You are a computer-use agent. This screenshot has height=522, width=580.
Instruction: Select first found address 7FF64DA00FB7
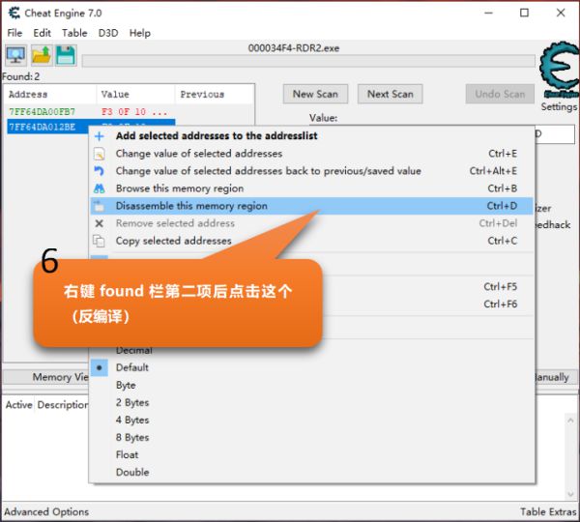point(42,112)
